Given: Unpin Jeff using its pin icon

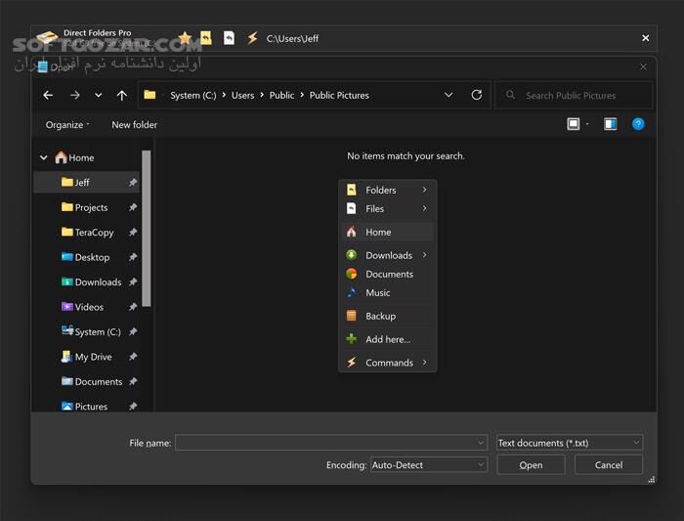Looking at the screenshot, I should pos(133,183).
